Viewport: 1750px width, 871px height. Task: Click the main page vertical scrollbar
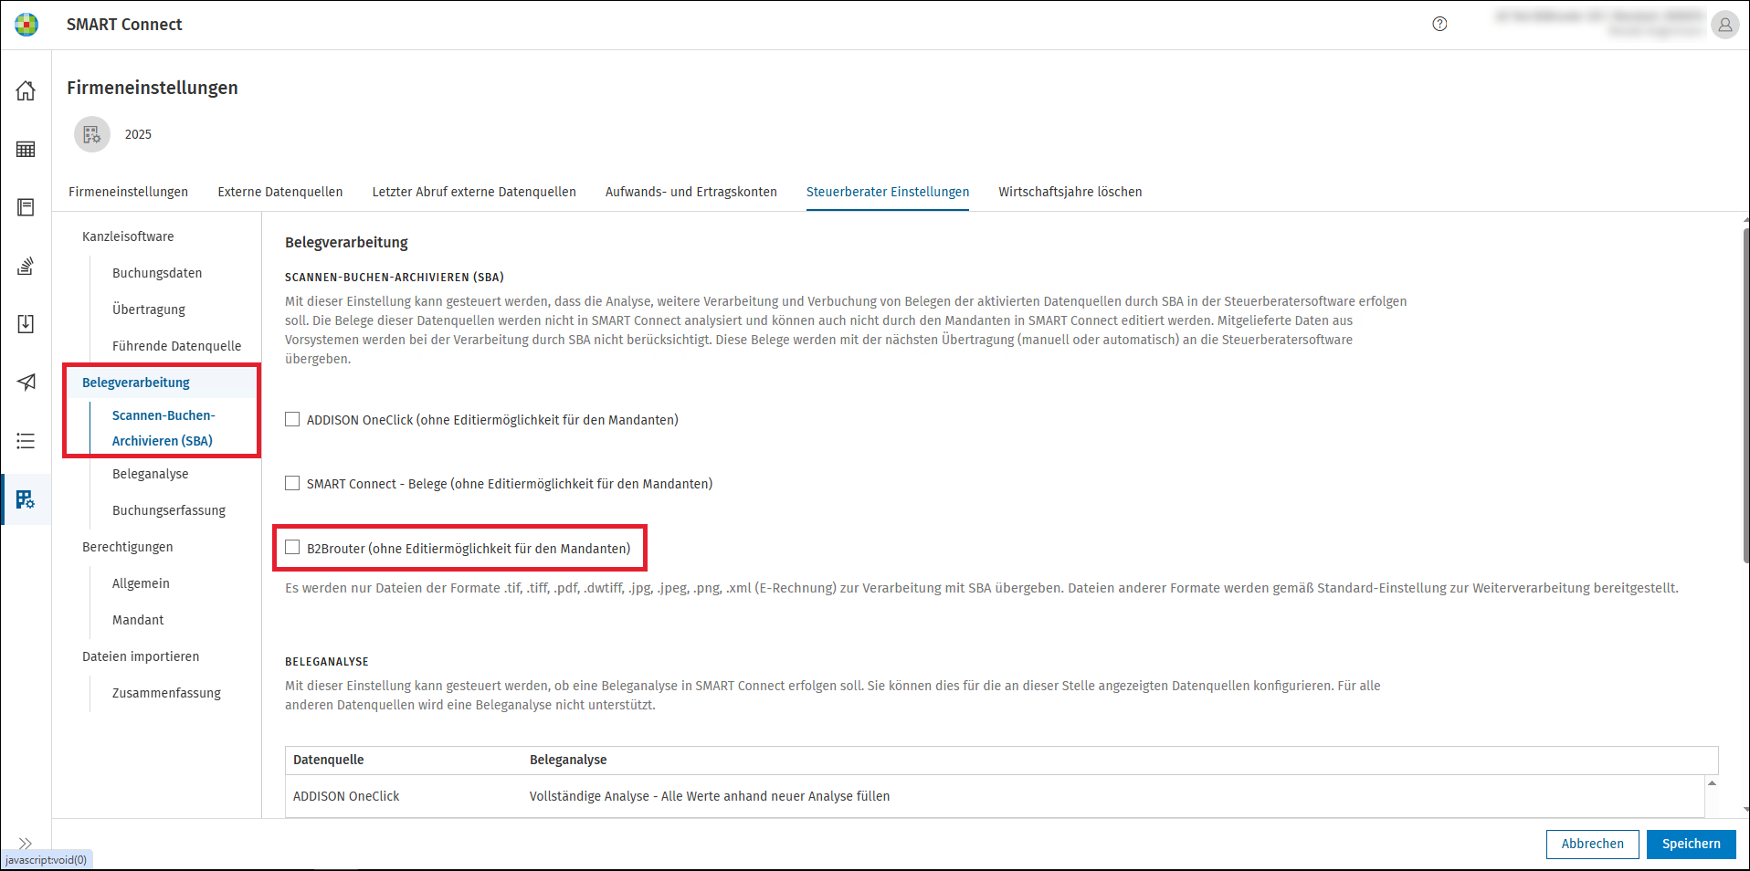click(x=1745, y=397)
